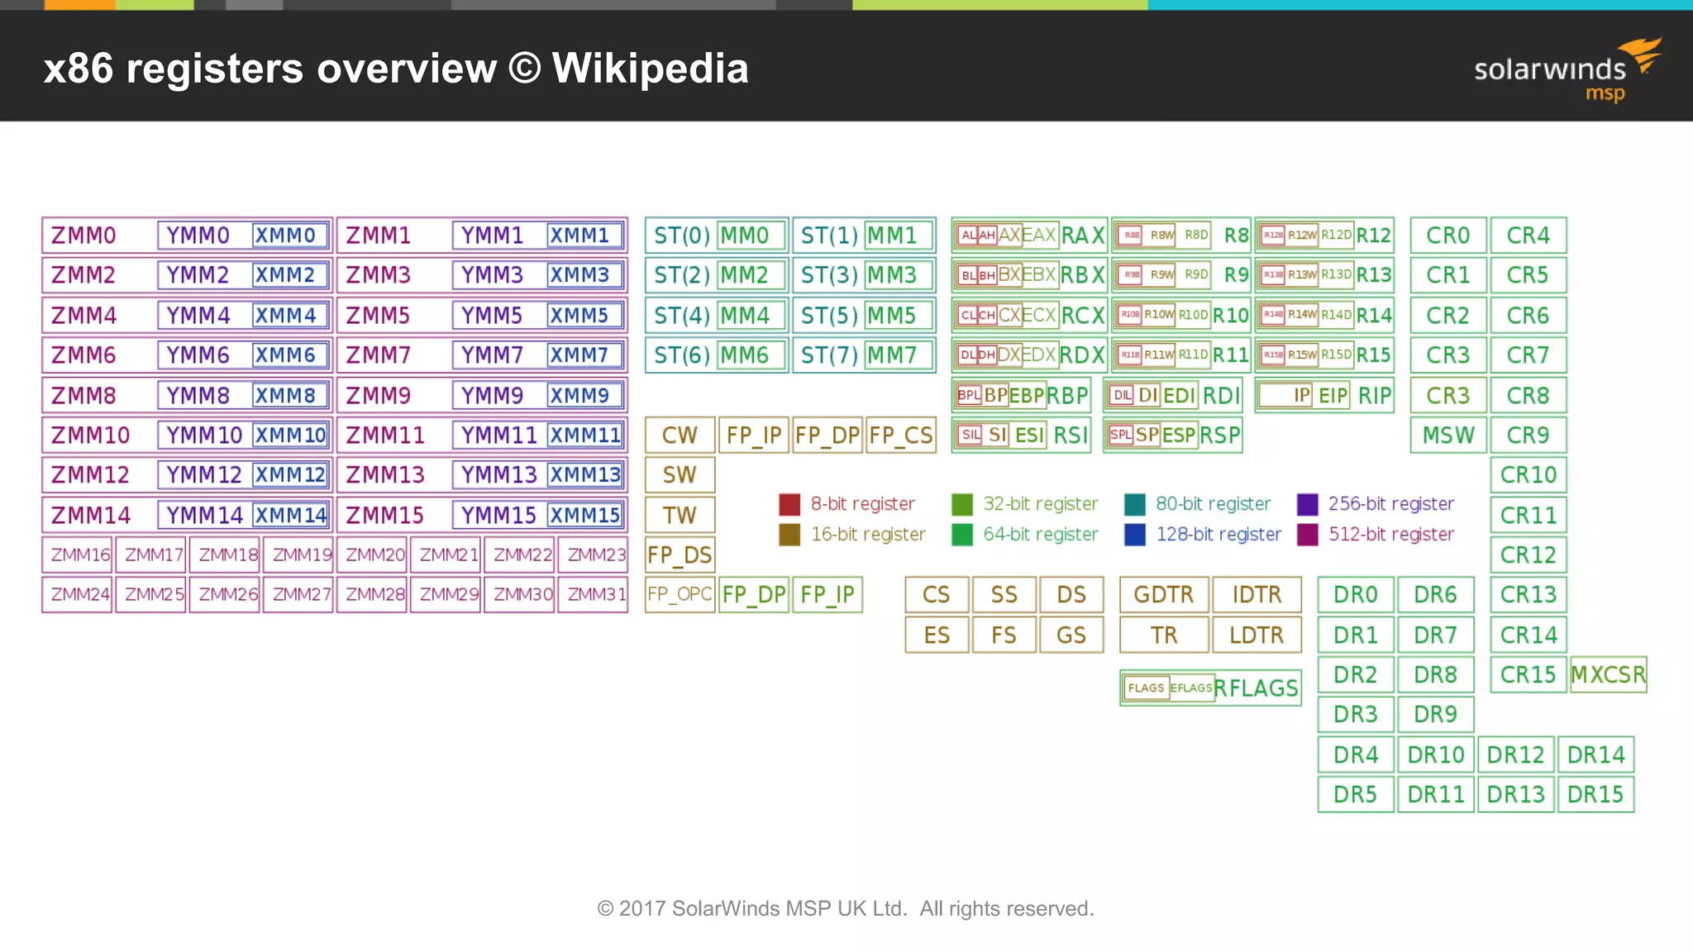This screenshot has width=1693, height=952.
Task: Click the 512-bit register magenta swatch
Action: click(1308, 535)
